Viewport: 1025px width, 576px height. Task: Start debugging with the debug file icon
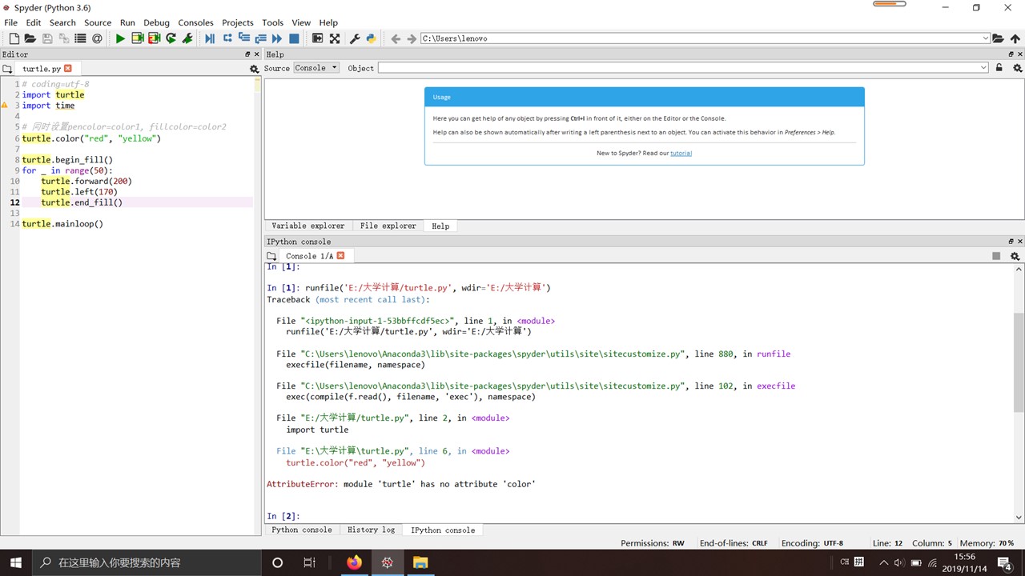(210, 38)
